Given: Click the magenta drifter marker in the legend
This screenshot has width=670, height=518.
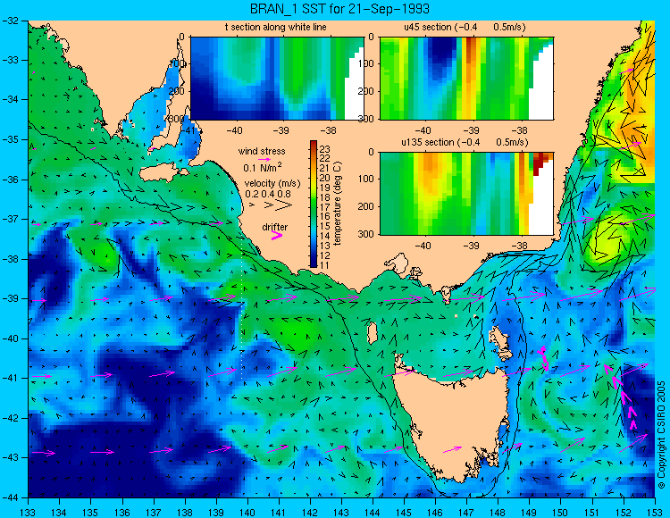Looking at the screenshot, I should (277, 235).
